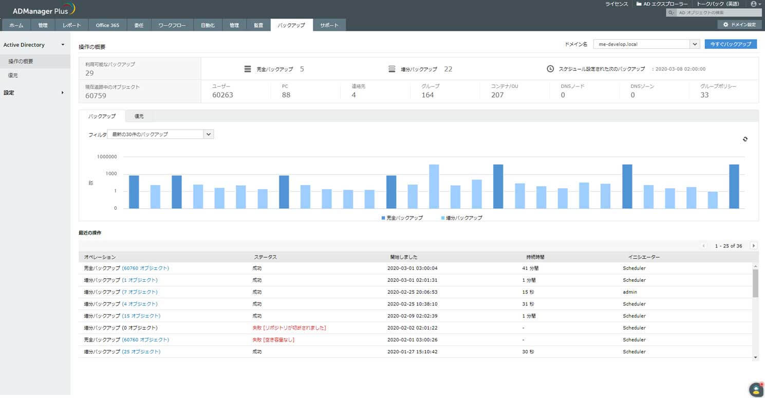Switch to the 復元 tab above chart
The width and height of the screenshot is (765, 398).
139,116
